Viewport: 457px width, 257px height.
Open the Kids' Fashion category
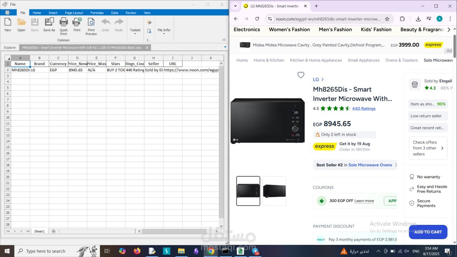(x=376, y=30)
